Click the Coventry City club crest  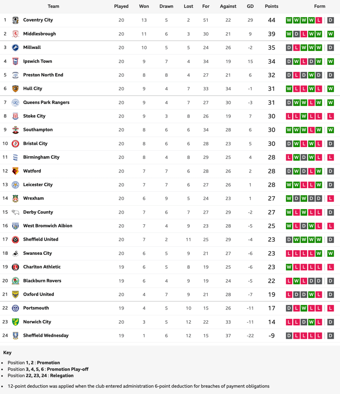pos(15,20)
